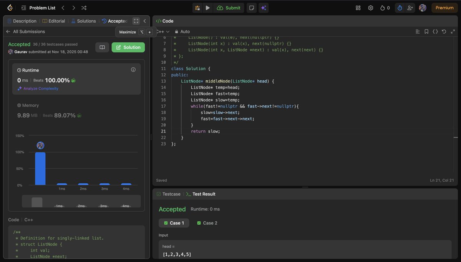The height and width of the screenshot is (262, 461).
Task: Format code with lines icon
Action: coord(418,32)
